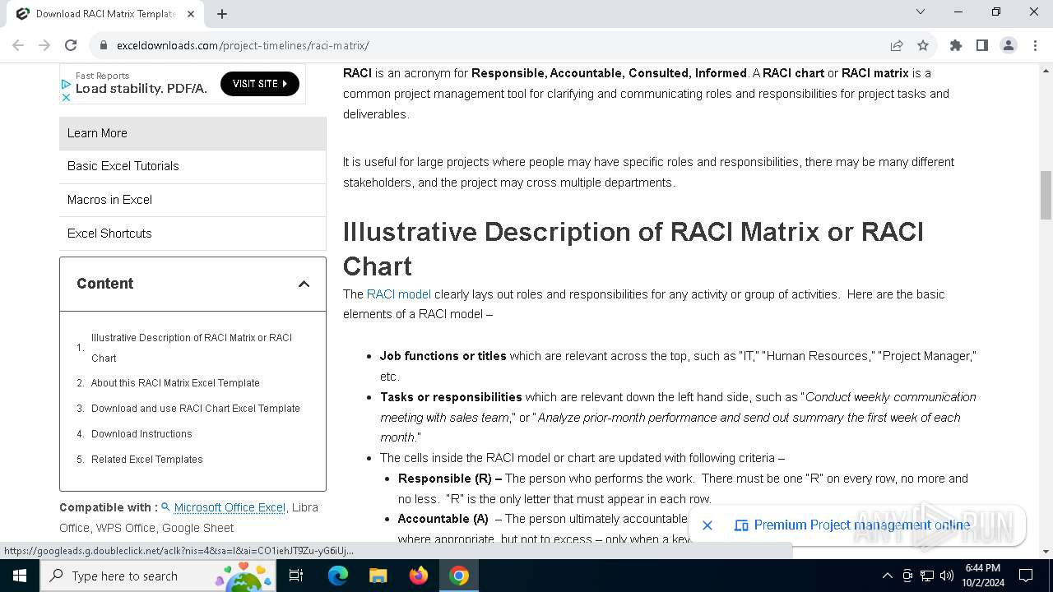1053x592 pixels.
Task: Jump to Download and use RACI Chart section
Action: tap(196, 409)
